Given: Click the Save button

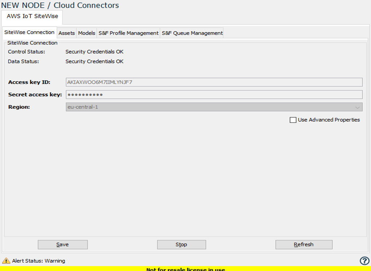Looking at the screenshot, I should coord(62,244).
